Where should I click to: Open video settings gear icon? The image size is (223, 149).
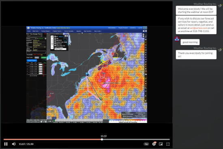pyautogui.click(x=154, y=144)
